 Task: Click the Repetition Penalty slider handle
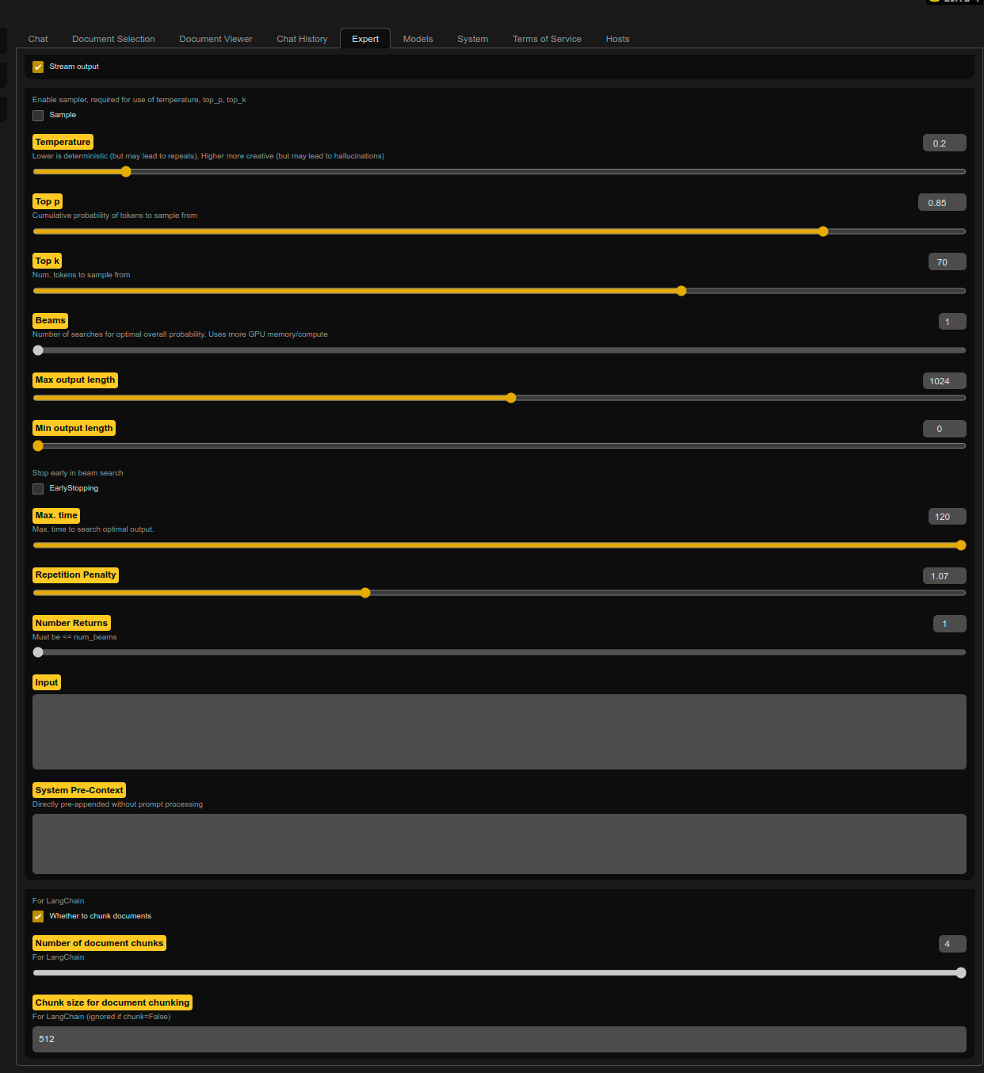364,592
